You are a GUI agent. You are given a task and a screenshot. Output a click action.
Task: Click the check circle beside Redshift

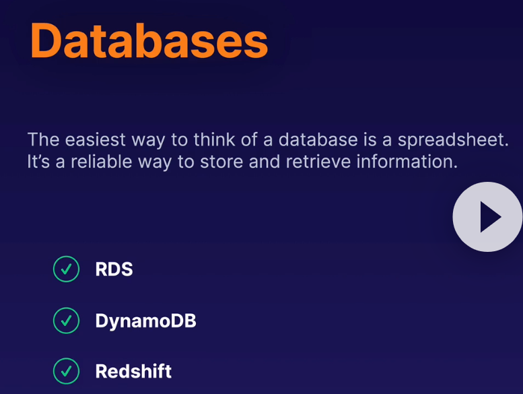[x=66, y=371]
